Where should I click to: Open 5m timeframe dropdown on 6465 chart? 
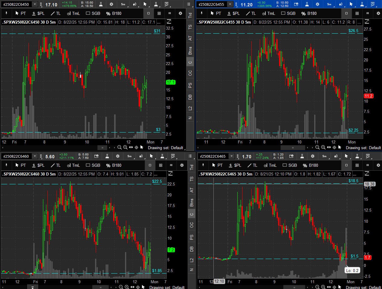[324, 156]
